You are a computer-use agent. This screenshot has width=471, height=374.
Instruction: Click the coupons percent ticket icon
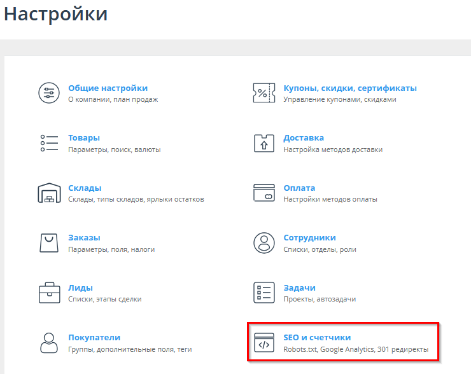point(264,93)
